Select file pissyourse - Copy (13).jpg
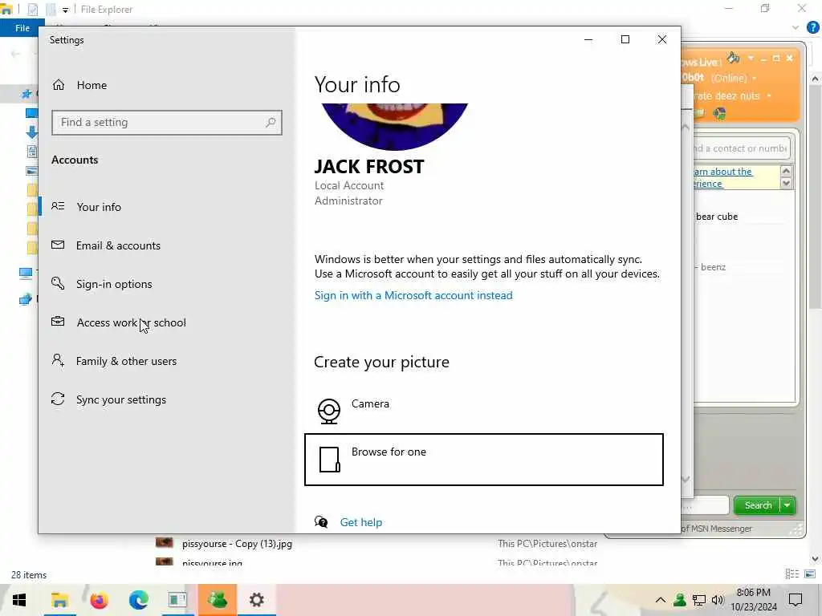Screen dimensions: 822x616 (x=237, y=544)
